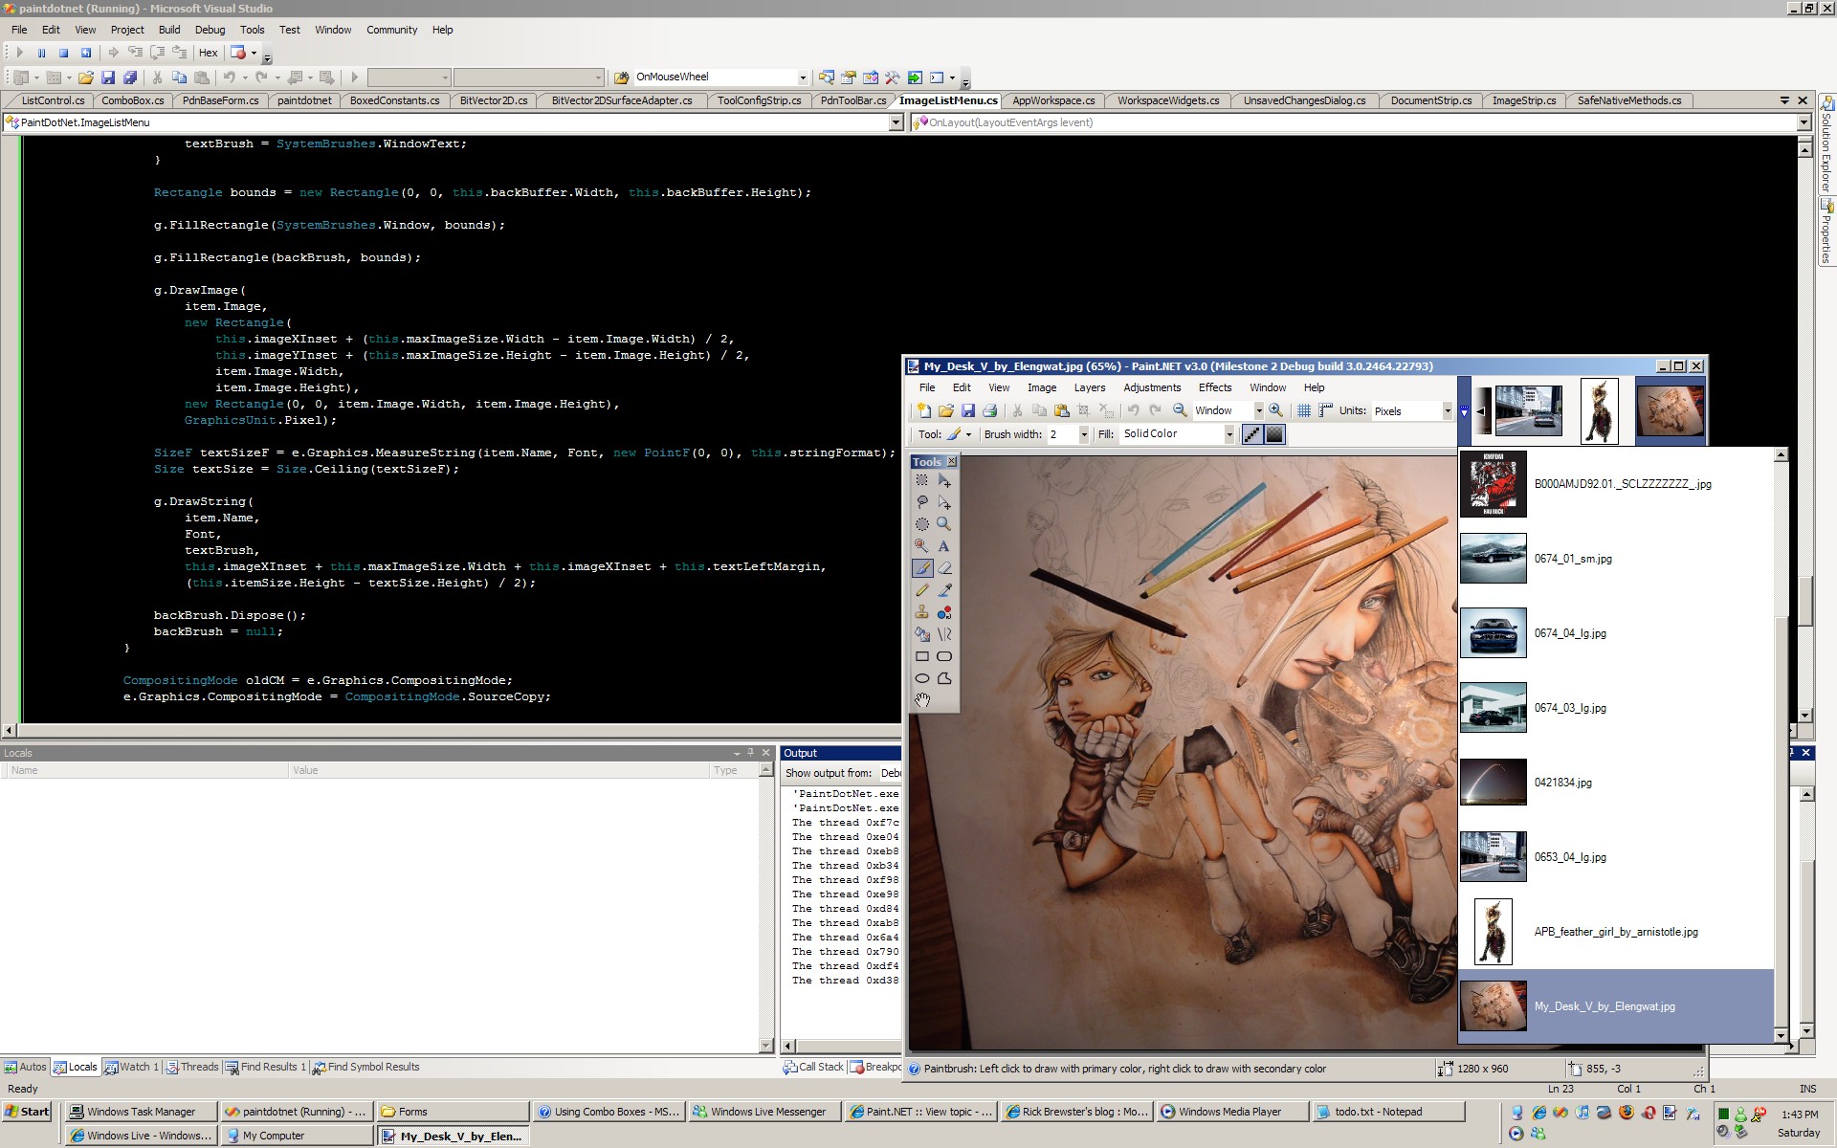Toggle rulers display in Paint.NET

tap(1325, 410)
